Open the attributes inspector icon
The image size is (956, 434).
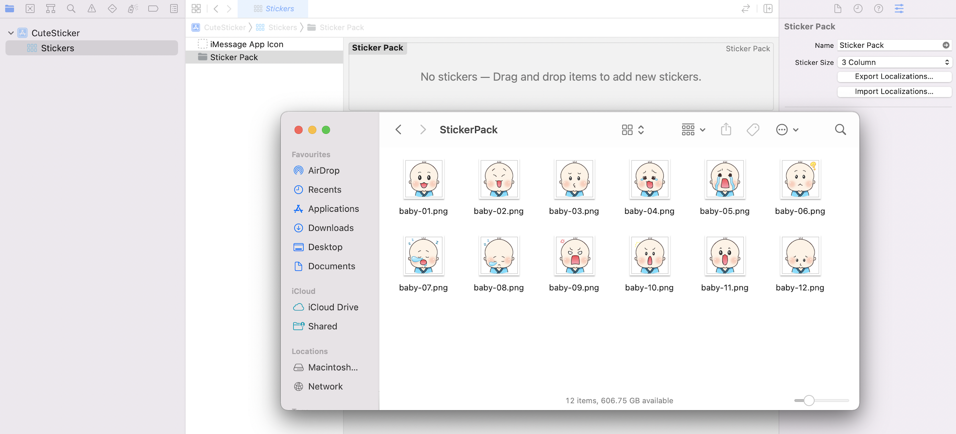tap(899, 8)
